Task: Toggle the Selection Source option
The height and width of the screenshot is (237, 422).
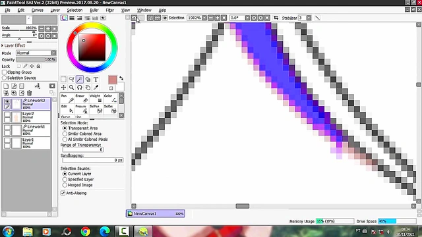Action: [5, 78]
